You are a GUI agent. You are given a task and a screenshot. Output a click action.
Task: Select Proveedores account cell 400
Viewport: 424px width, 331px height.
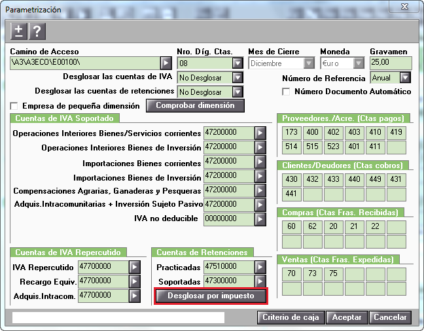click(x=313, y=133)
